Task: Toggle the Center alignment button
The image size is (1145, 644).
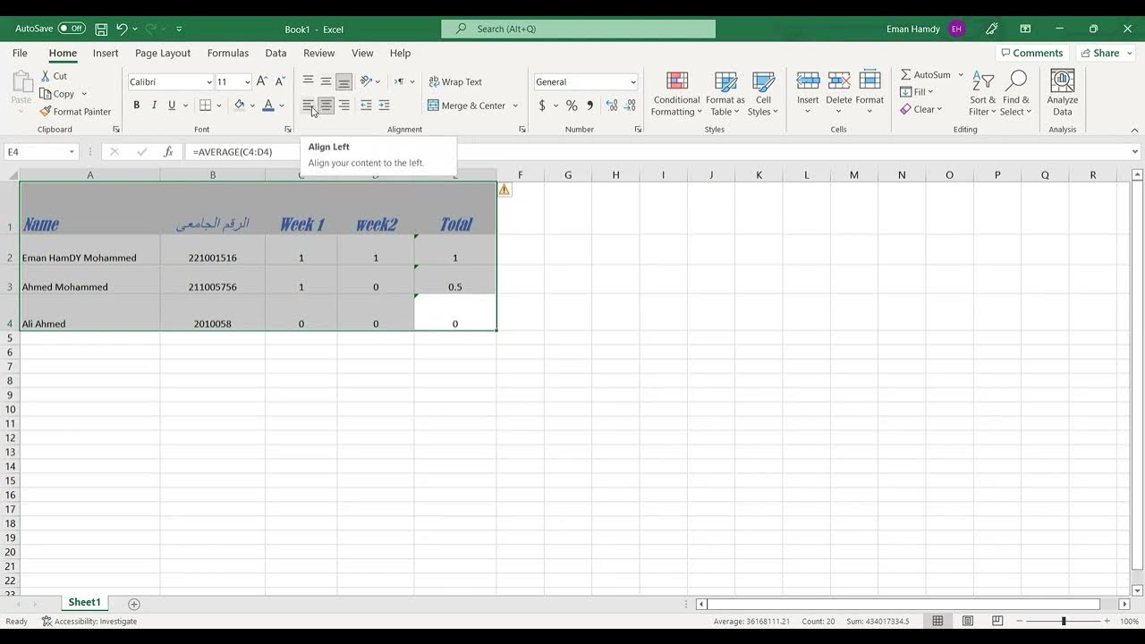Action: coord(326,106)
